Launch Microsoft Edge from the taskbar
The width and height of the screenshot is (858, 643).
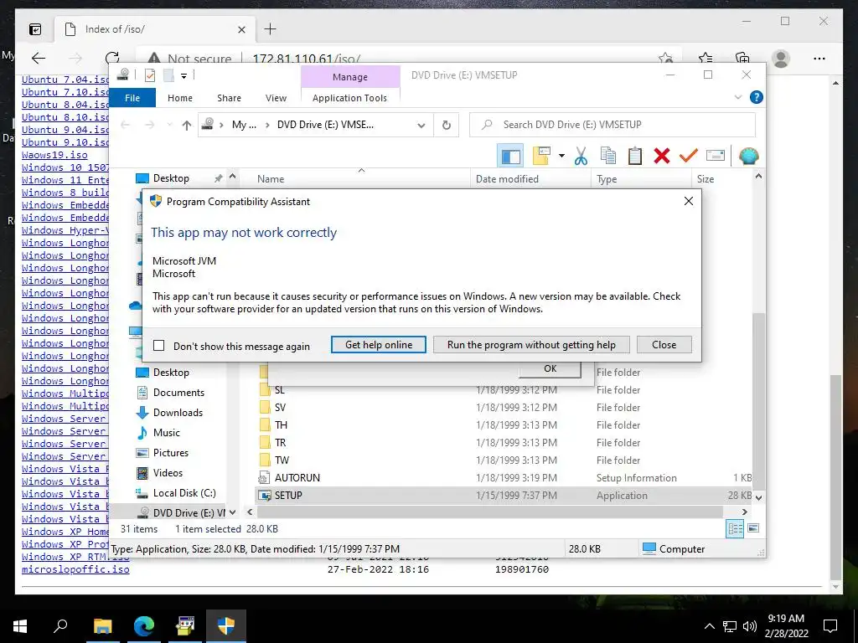[144, 625]
